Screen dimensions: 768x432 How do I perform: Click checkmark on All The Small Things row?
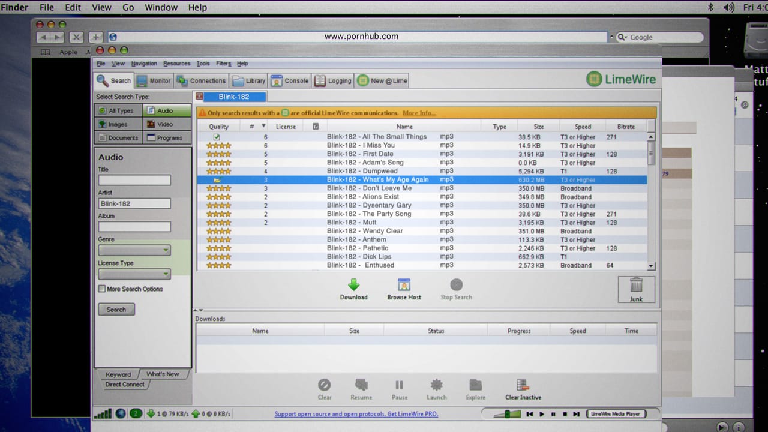tap(217, 137)
